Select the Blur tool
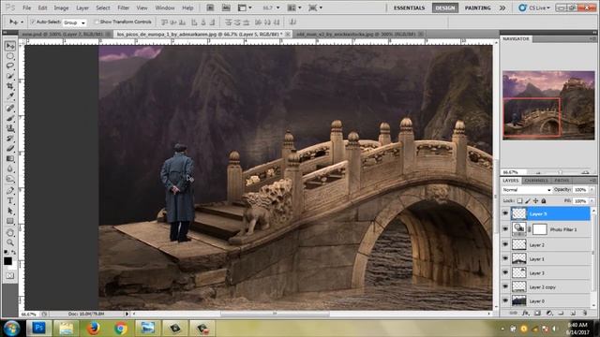This screenshot has width=600, height=337. [10, 168]
